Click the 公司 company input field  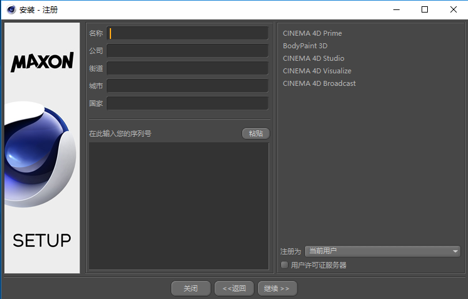pyautogui.click(x=188, y=51)
